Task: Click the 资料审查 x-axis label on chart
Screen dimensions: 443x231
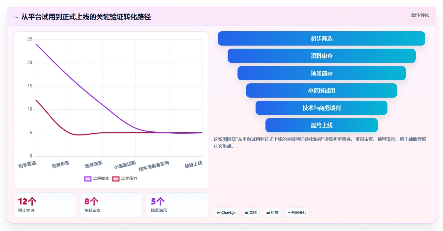Action: (61, 165)
